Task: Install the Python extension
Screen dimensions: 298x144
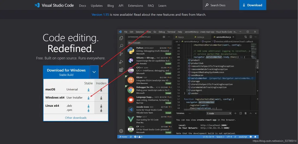Action: 168,54
